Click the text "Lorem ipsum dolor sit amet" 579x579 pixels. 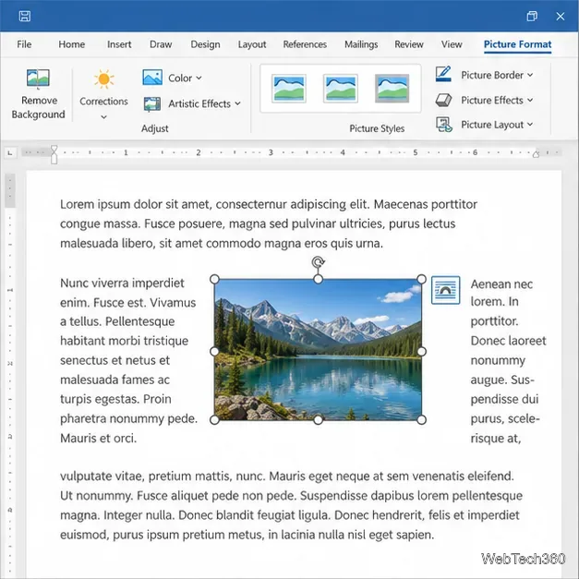pyautogui.click(x=135, y=204)
